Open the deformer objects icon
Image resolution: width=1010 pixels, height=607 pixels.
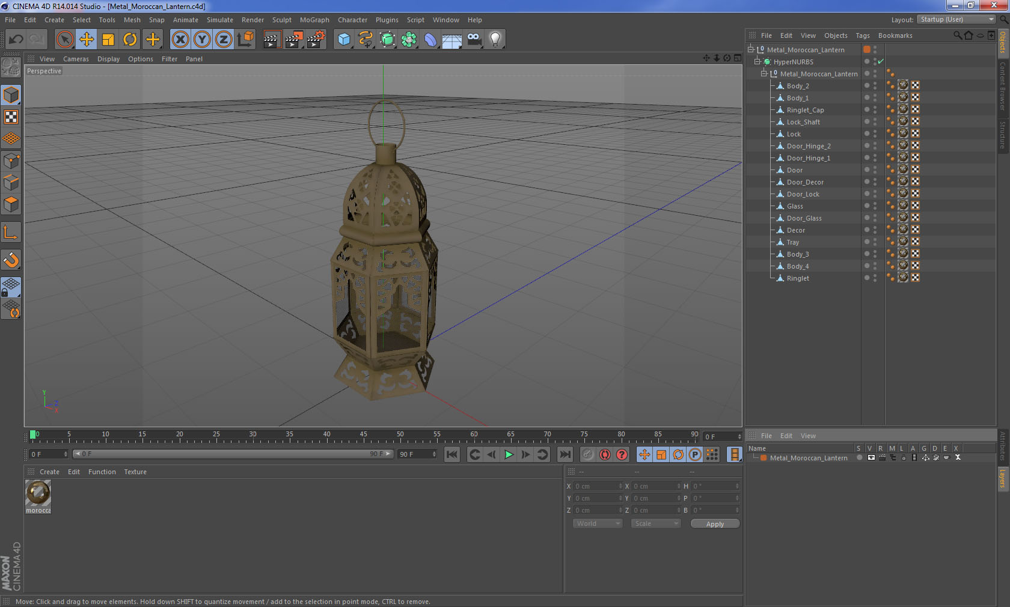pos(430,40)
